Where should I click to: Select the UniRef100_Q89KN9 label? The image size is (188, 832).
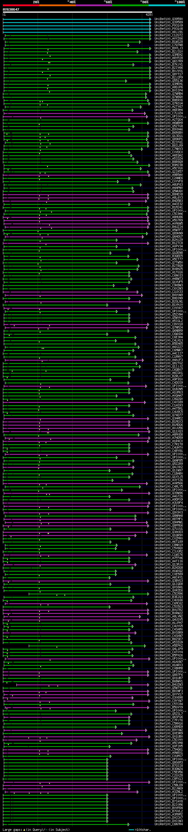(x=169, y=233)
